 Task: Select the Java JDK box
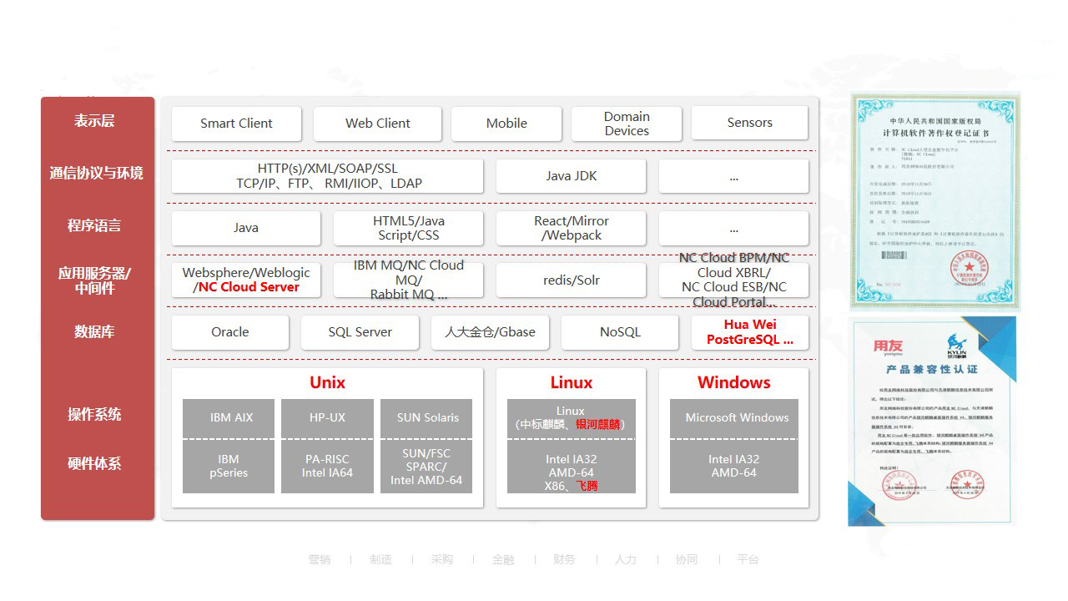coord(571,176)
